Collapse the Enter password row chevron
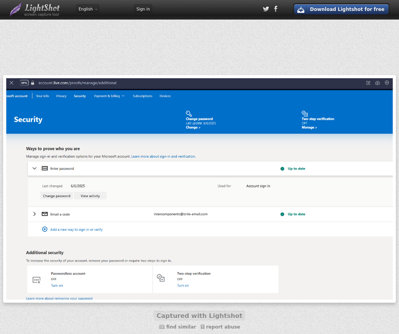 click(x=35, y=169)
